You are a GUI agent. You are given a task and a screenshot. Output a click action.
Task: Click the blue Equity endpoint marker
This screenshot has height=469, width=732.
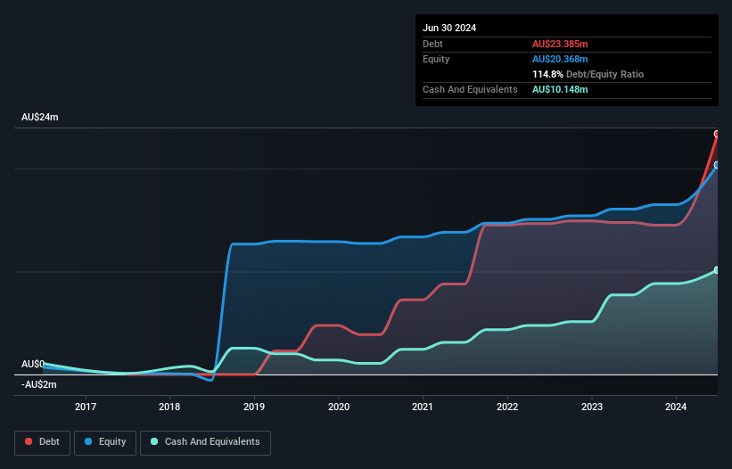717,165
